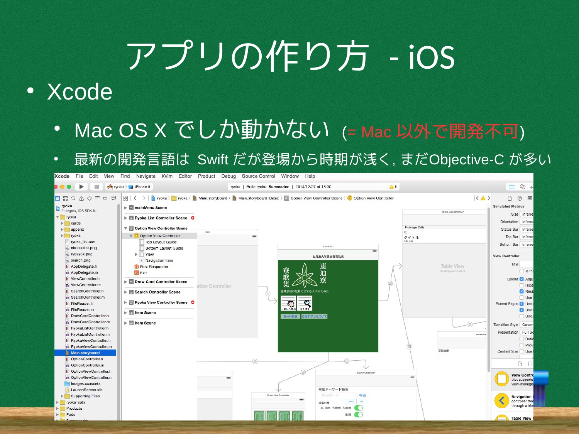Image resolution: width=579 pixels, height=434 pixels.
Task: Toggle the Adjust Scroll View Insets checkbox
Action: pos(521,279)
